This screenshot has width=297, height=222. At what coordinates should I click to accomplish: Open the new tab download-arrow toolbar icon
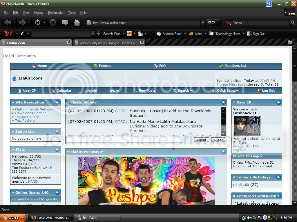[x=65, y=23]
